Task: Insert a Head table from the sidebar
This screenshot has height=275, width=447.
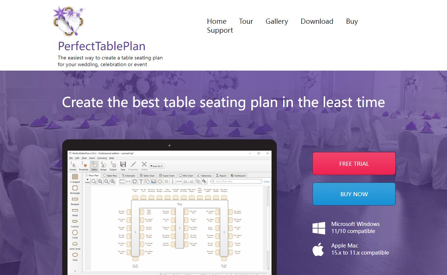Action: [75, 212]
